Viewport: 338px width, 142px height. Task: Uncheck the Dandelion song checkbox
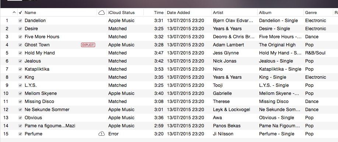click(20, 21)
